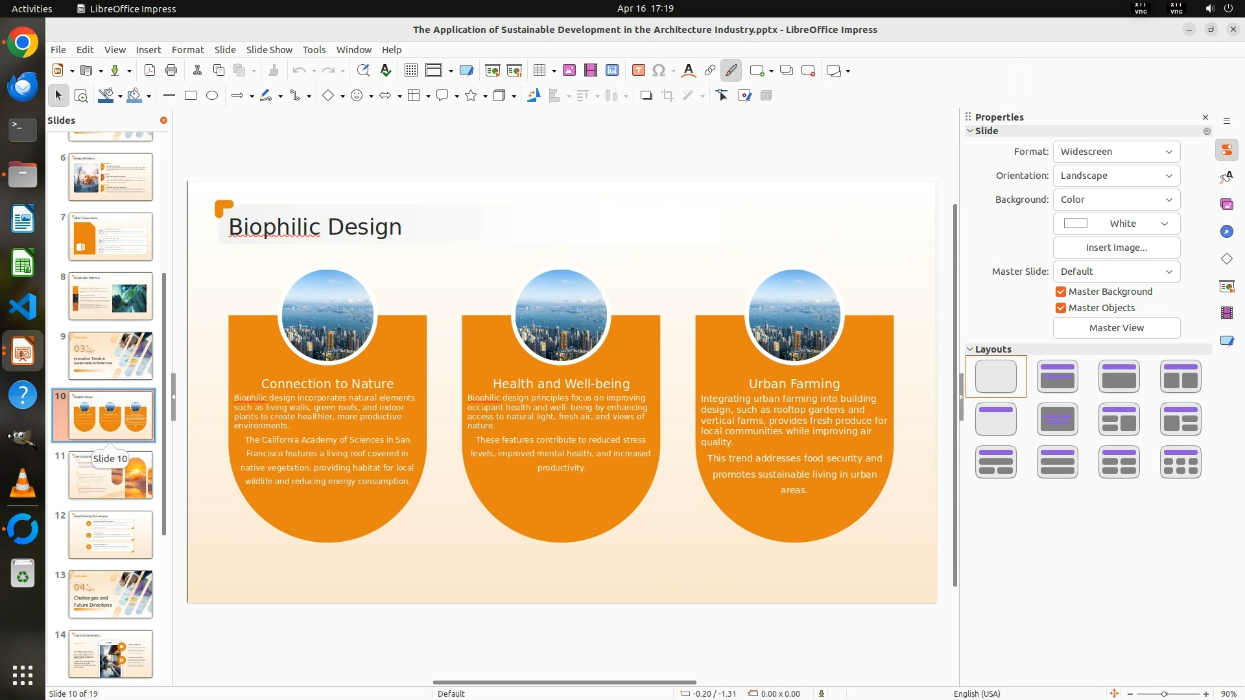This screenshot has height=700, width=1245.
Task: Open the Slide Show menu
Action: click(x=269, y=50)
